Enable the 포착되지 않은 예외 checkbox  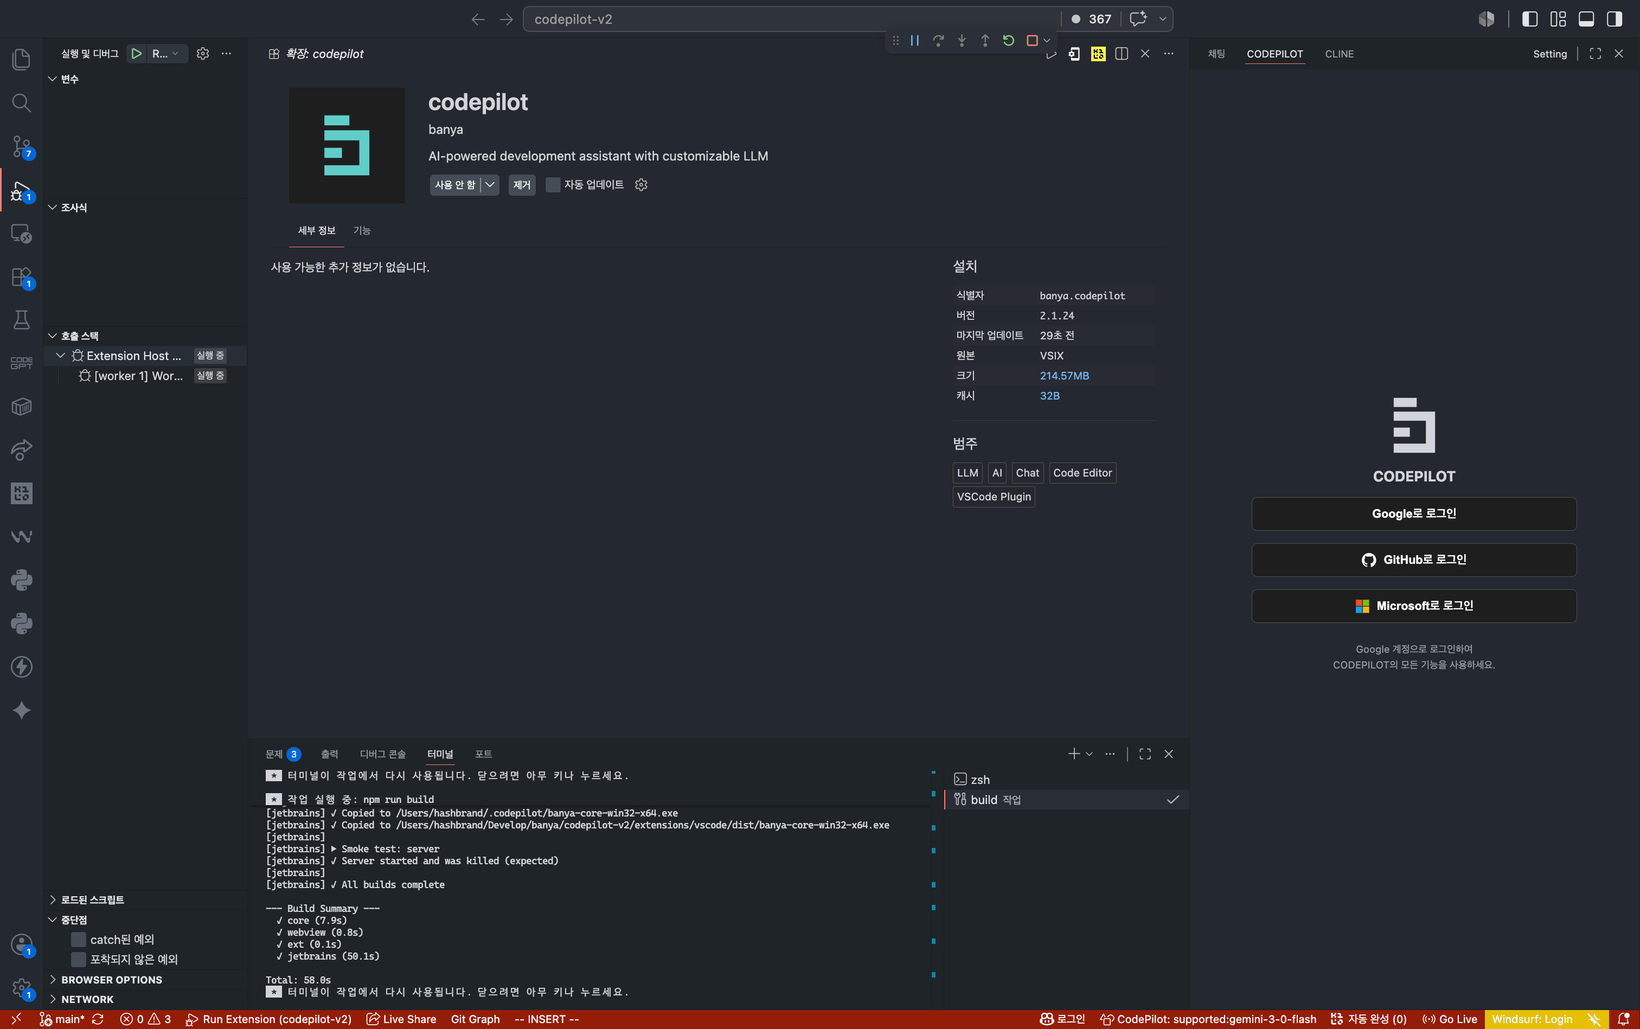(x=79, y=960)
